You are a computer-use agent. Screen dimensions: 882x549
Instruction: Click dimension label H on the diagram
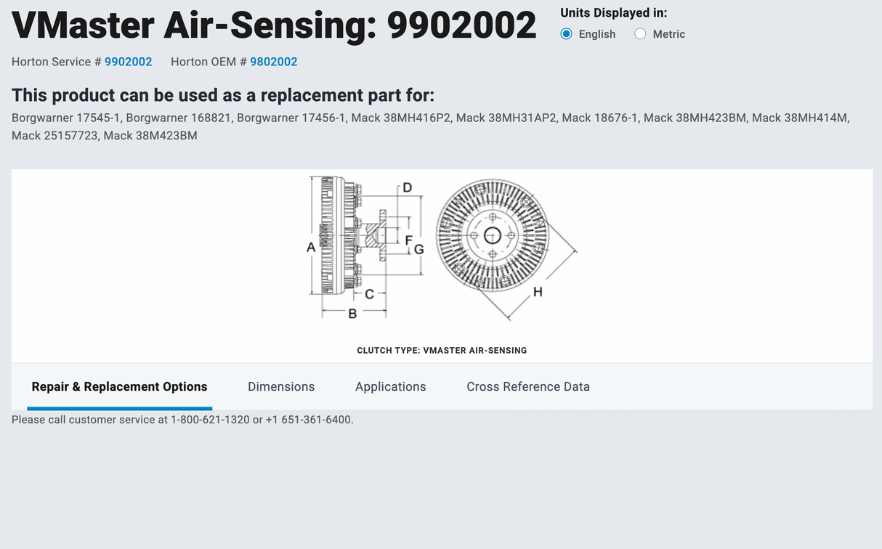[x=538, y=290]
